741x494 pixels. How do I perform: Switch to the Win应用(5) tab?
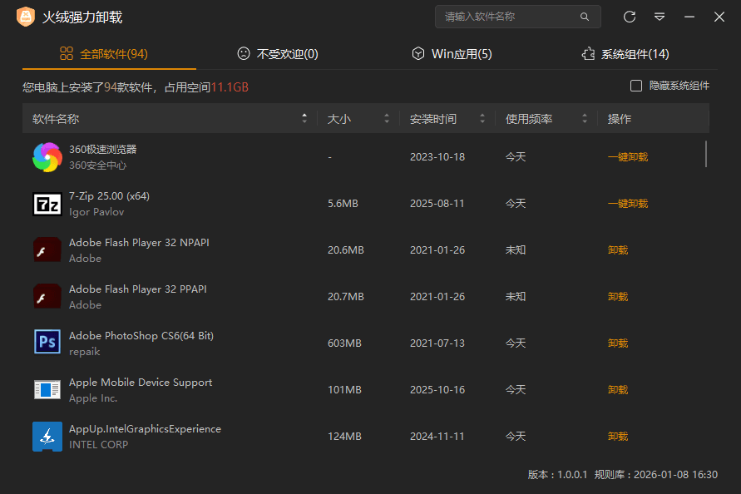point(452,52)
